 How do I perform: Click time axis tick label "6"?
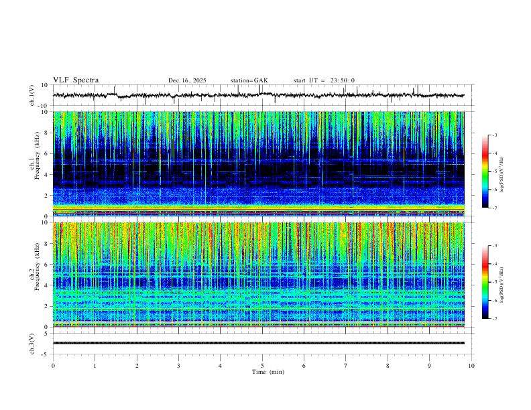(x=304, y=366)
